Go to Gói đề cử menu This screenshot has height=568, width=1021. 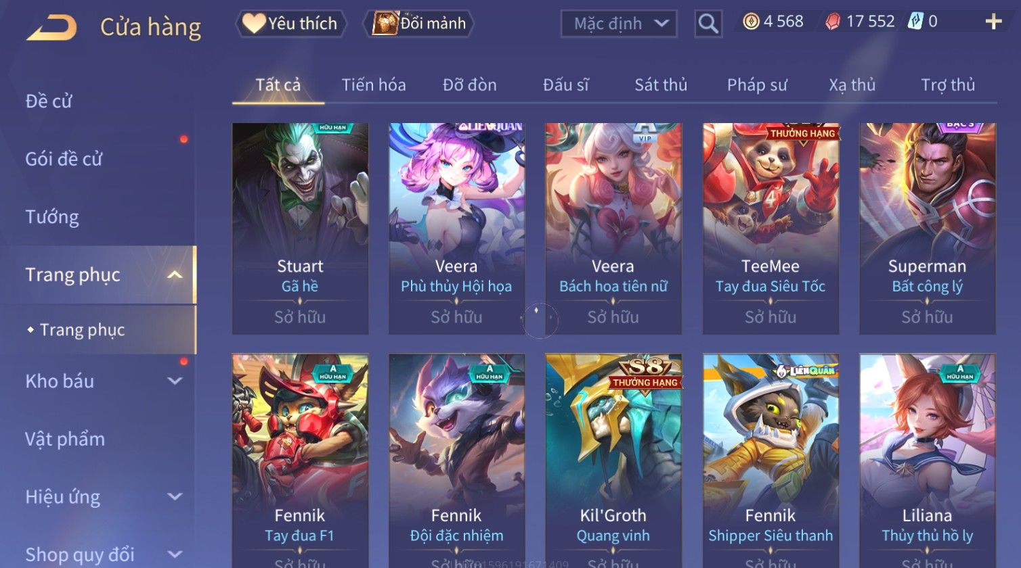click(x=64, y=160)
